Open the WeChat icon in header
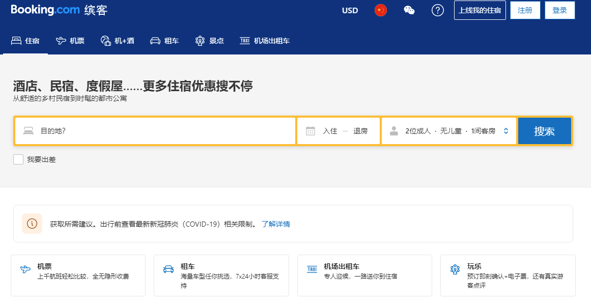Screen dimensions: 591x303 click(x=409, y=10)
